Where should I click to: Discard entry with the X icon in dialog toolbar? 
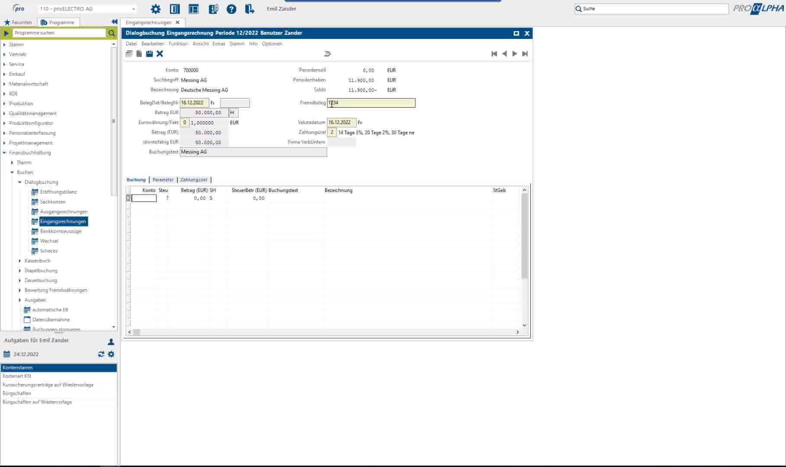160,54
